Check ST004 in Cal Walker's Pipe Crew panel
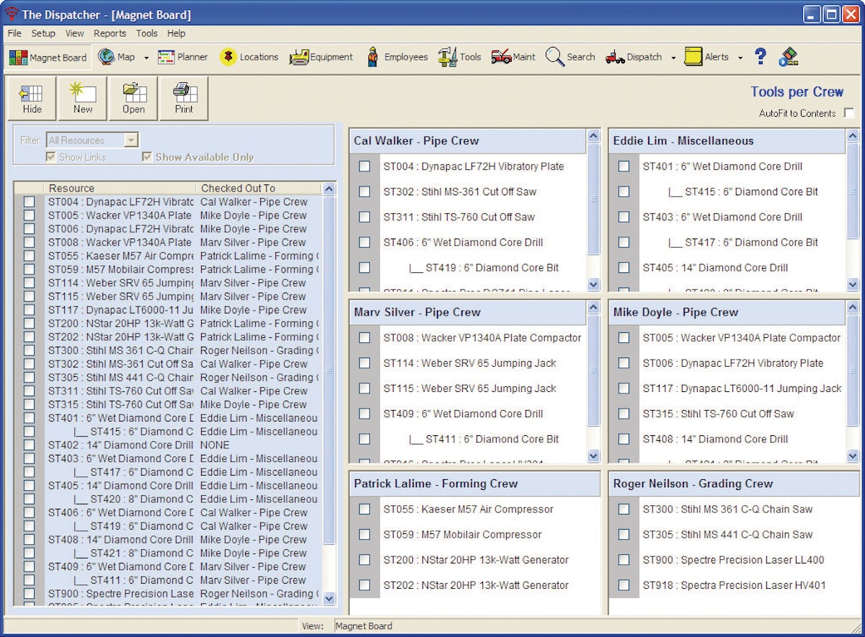 point(365,166)
